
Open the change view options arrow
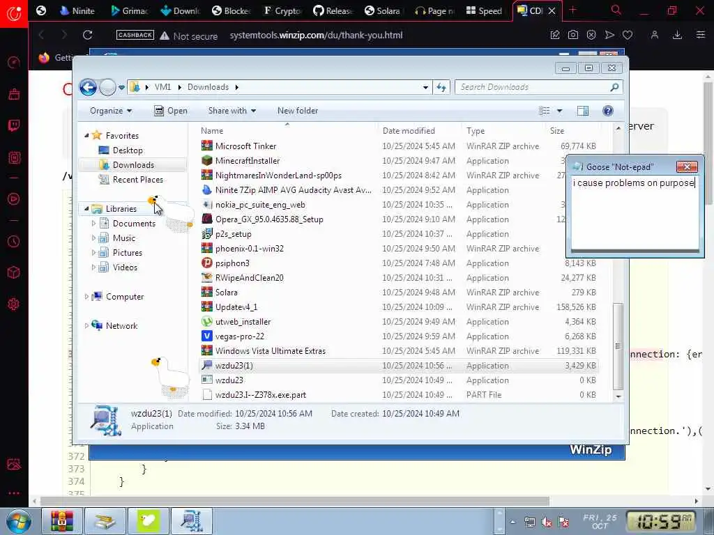tap(560, 111)
